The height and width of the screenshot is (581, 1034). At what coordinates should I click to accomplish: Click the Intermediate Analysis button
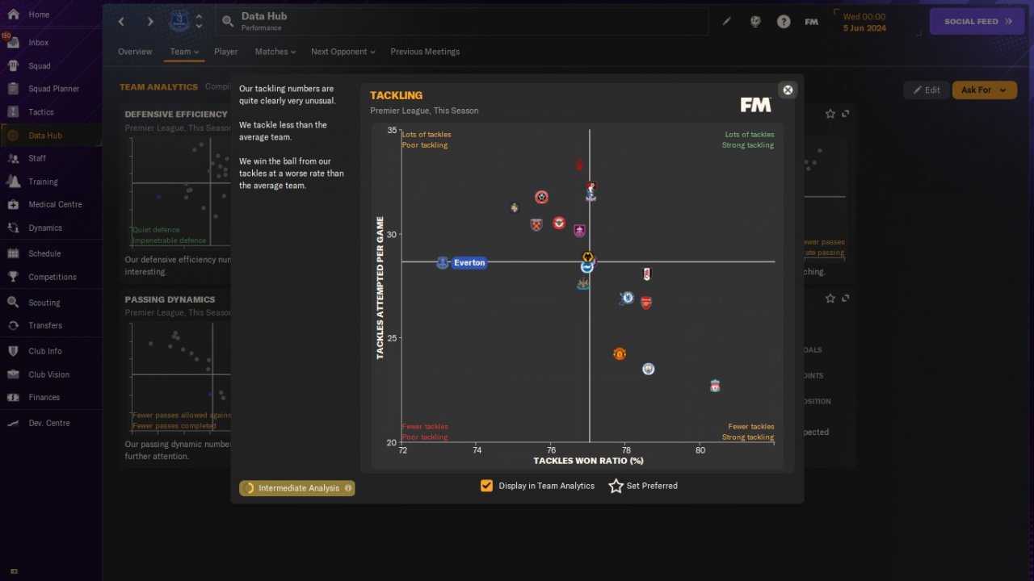pos(297,488)
